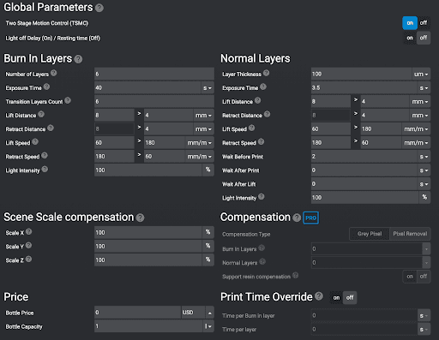
Task: Turn Light off Delay on
Action: click(x=410, y=38)
